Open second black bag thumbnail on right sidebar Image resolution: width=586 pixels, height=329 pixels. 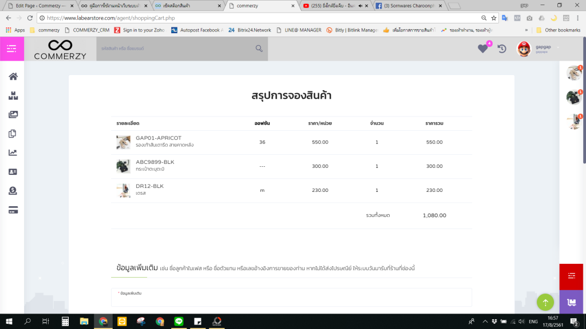pyautogui.click(x=573, y=97)
